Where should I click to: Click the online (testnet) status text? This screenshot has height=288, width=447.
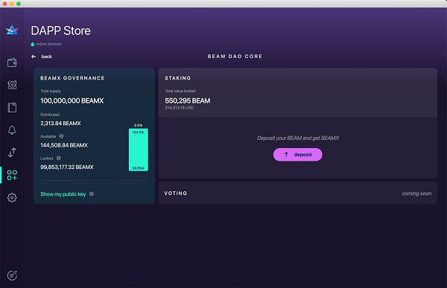[48, 44]
